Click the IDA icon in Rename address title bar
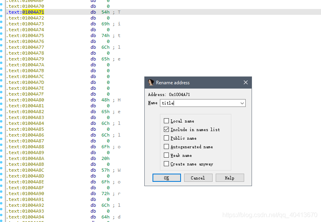The image size is (321, 222). click(x=151, y=82)
